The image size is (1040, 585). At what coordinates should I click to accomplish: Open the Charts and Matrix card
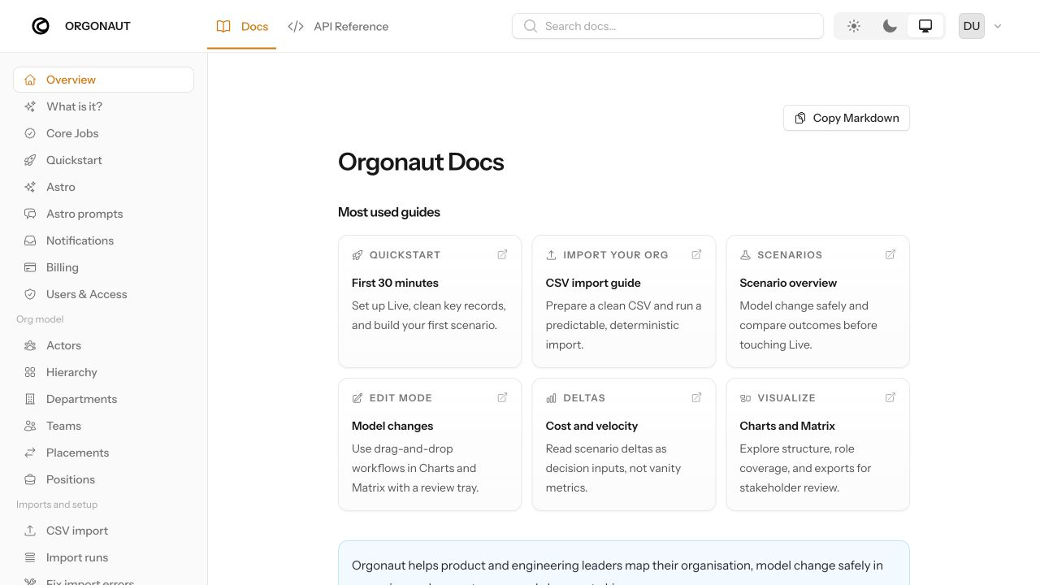pos(818,444)
